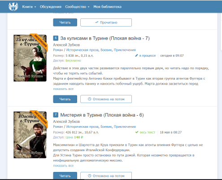
Task: Toggle 'Отложено на потом' for За кулисами в Турине
Action: click(x=106, y=99)
